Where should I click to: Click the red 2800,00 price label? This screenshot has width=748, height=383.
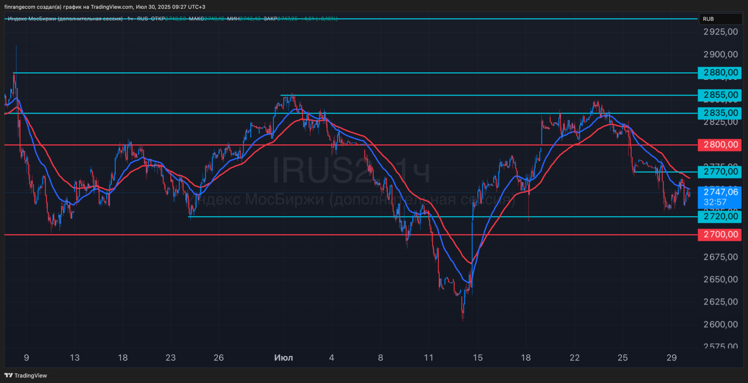click(720, 145)
